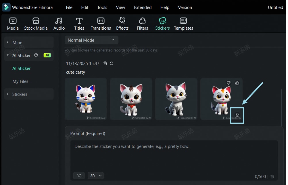Click the random prompt shuffle button
The width and height of the screenshot is (288, 185).
pyautogui.click(x=79, y=176)
